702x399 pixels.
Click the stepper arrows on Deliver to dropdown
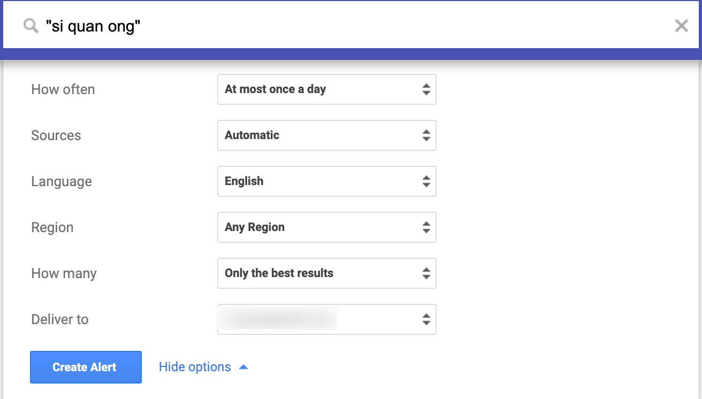(426, 319)
